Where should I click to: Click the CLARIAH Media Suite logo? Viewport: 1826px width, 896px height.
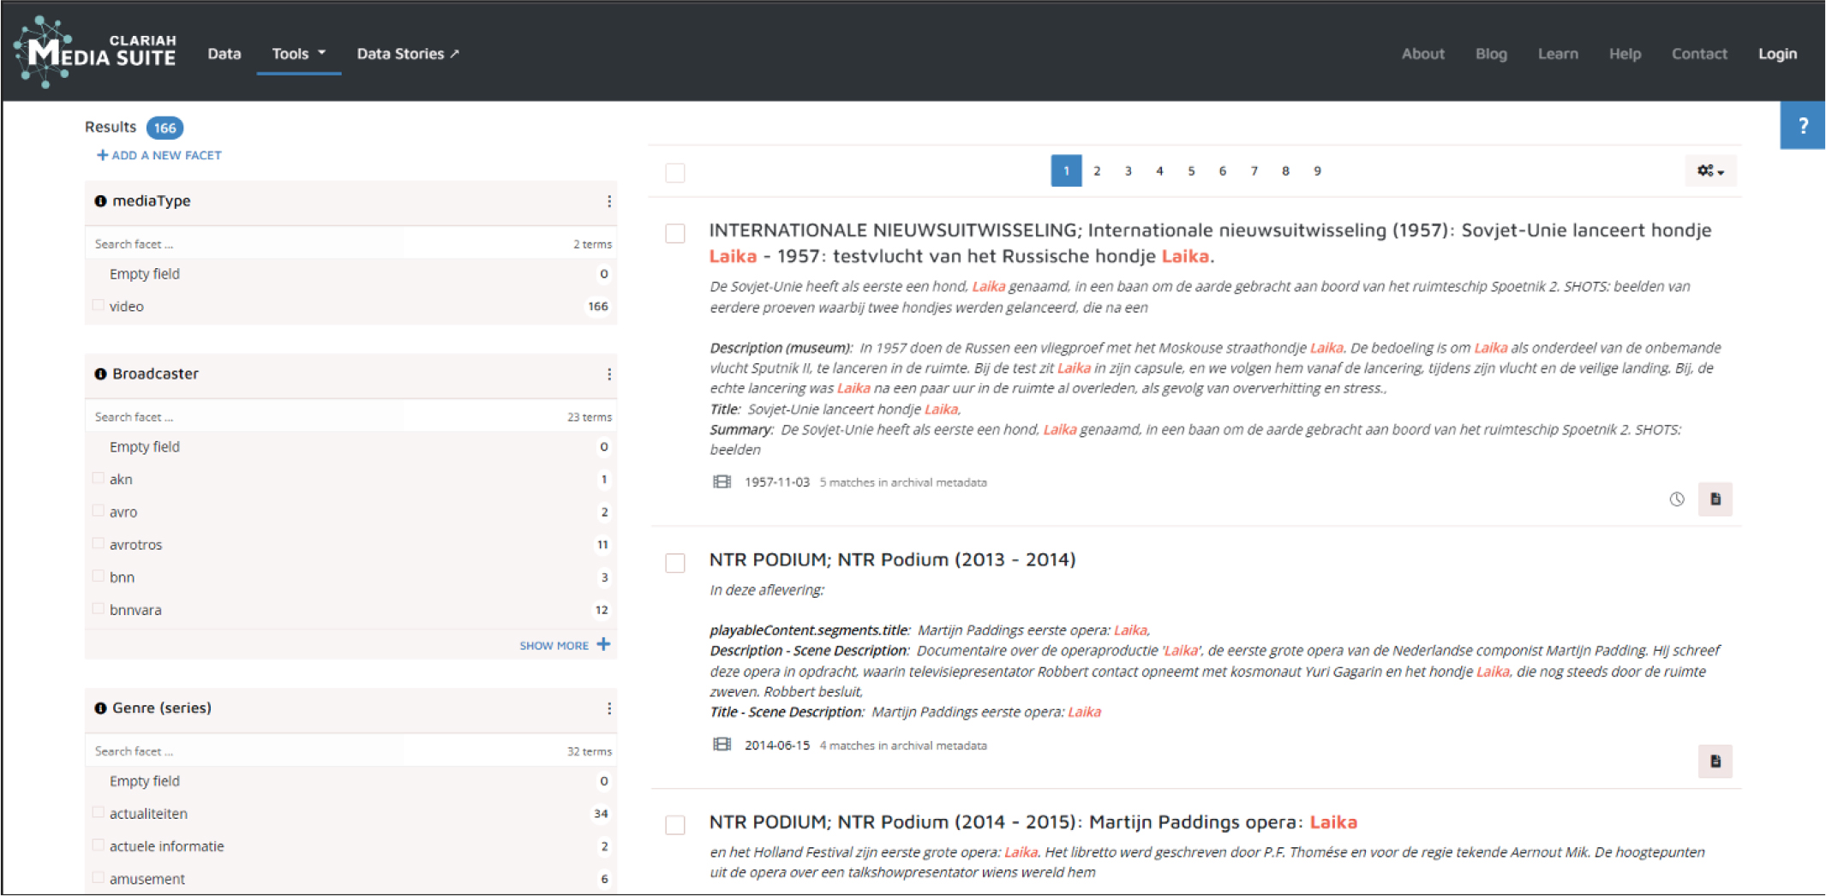(95, 52)
